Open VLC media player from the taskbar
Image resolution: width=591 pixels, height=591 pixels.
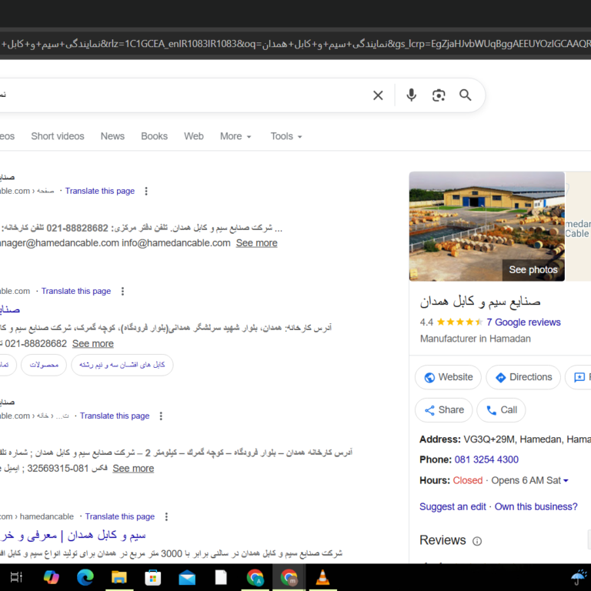(322, 577)
